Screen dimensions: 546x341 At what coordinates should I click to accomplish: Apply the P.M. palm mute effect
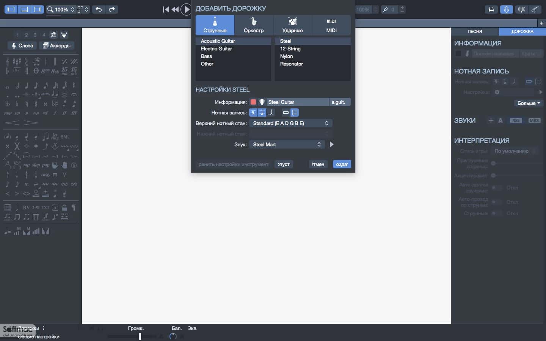(64, 136)
